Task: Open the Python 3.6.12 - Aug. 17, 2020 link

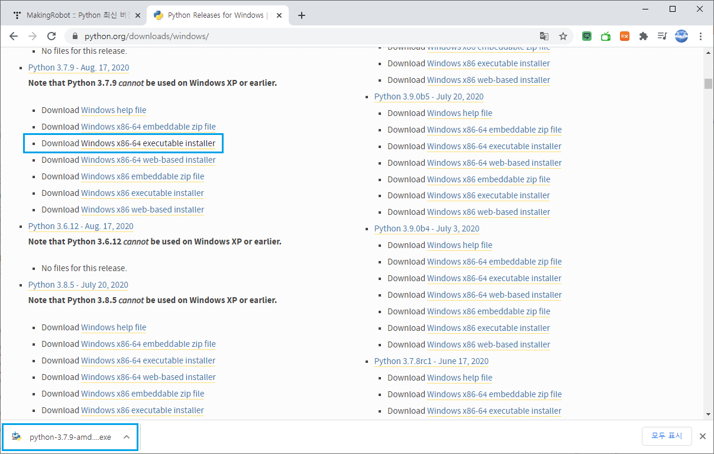Action: 81,226
